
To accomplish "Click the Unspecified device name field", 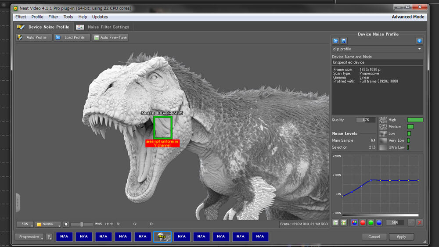I will [x=377, y=62].
